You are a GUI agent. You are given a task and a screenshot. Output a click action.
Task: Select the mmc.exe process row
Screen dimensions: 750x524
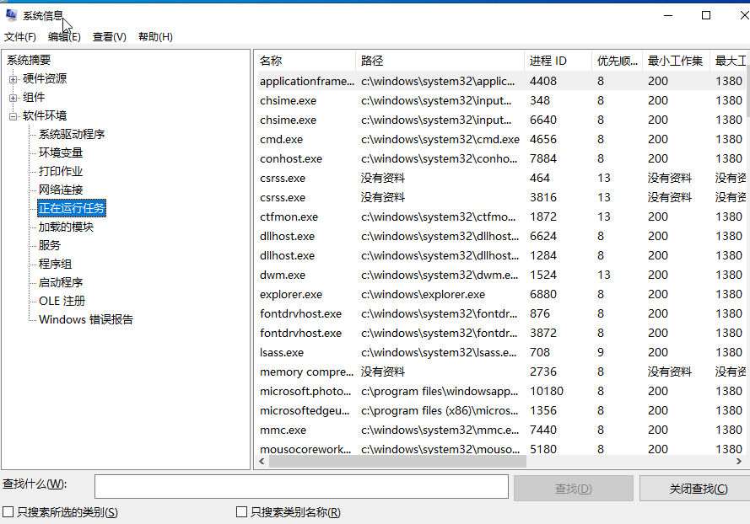[x=502, y=430]
